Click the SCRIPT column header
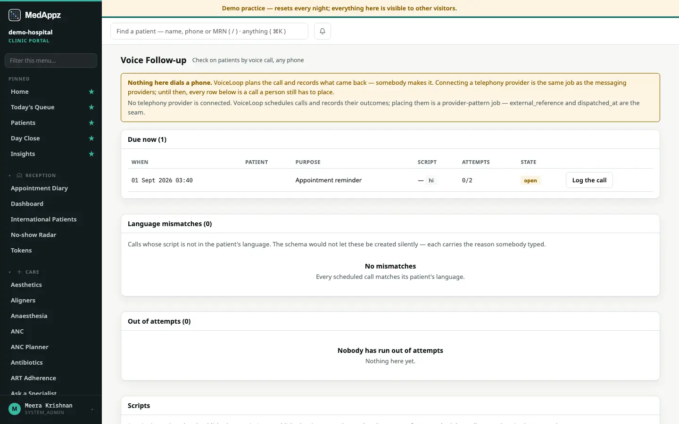 coord(427,162)
